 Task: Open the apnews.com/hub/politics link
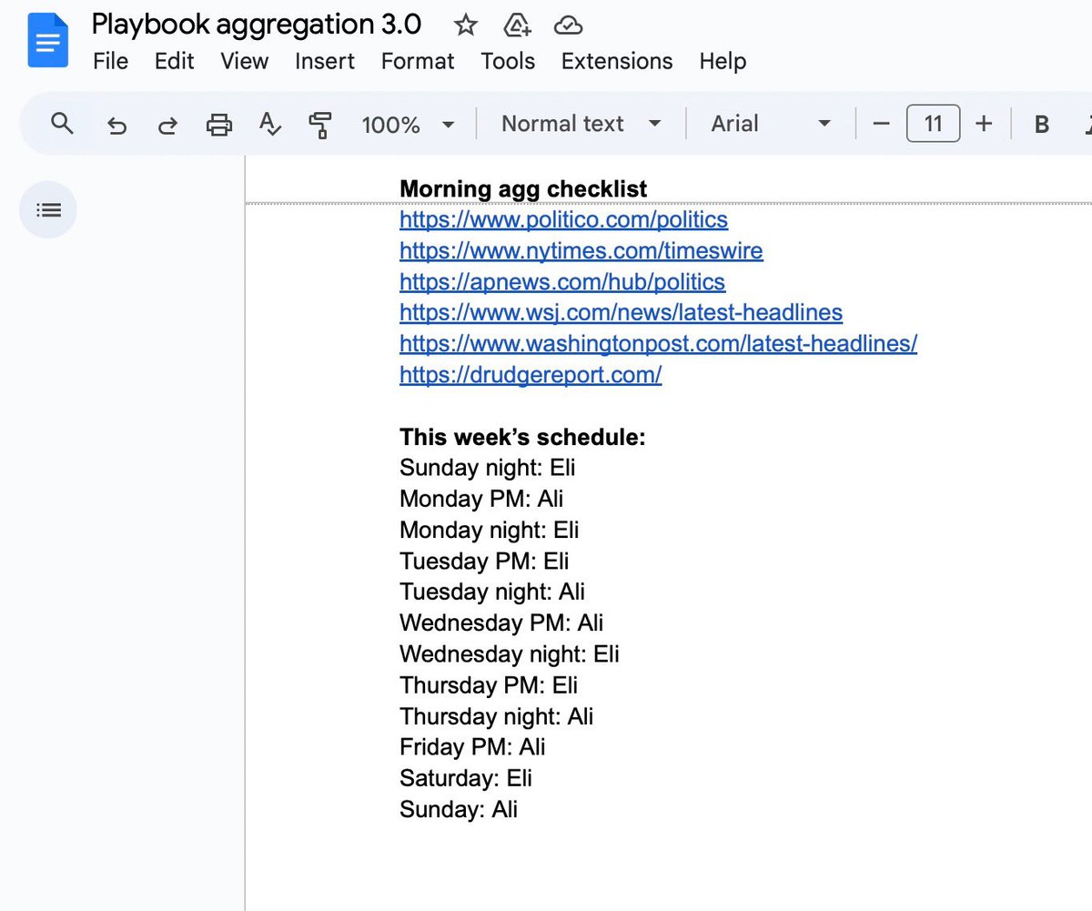562,281
